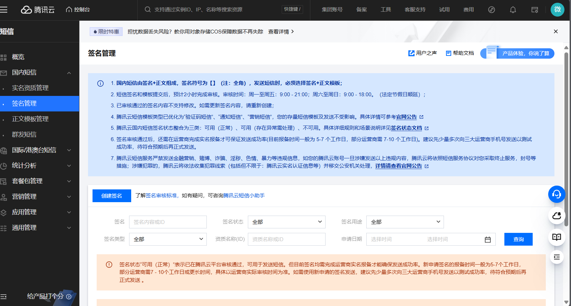Select 签名管理 in the sidebar
Viewport: 571px width, 306px height.
39,103
